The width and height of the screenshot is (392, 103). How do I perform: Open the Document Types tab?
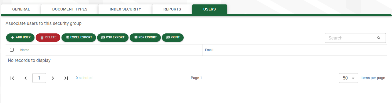pyautogui.click(x=70, y=9)
